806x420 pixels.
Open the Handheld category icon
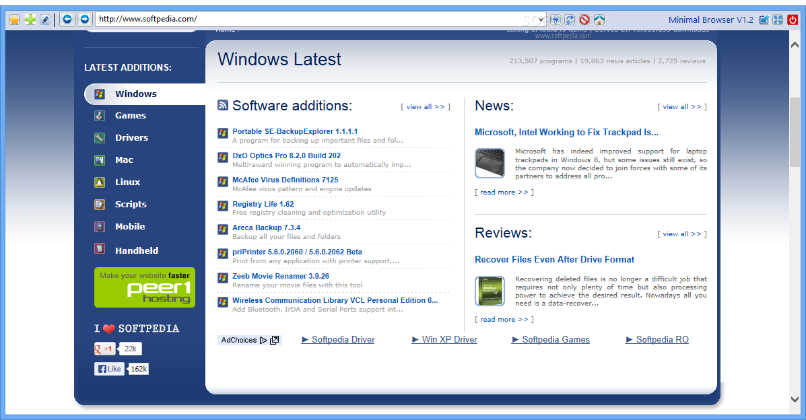point(100,249)
